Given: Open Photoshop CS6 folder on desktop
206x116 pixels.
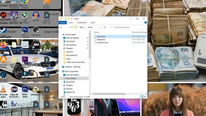Looking at the screenshot, I should click(x=14, y=47).
